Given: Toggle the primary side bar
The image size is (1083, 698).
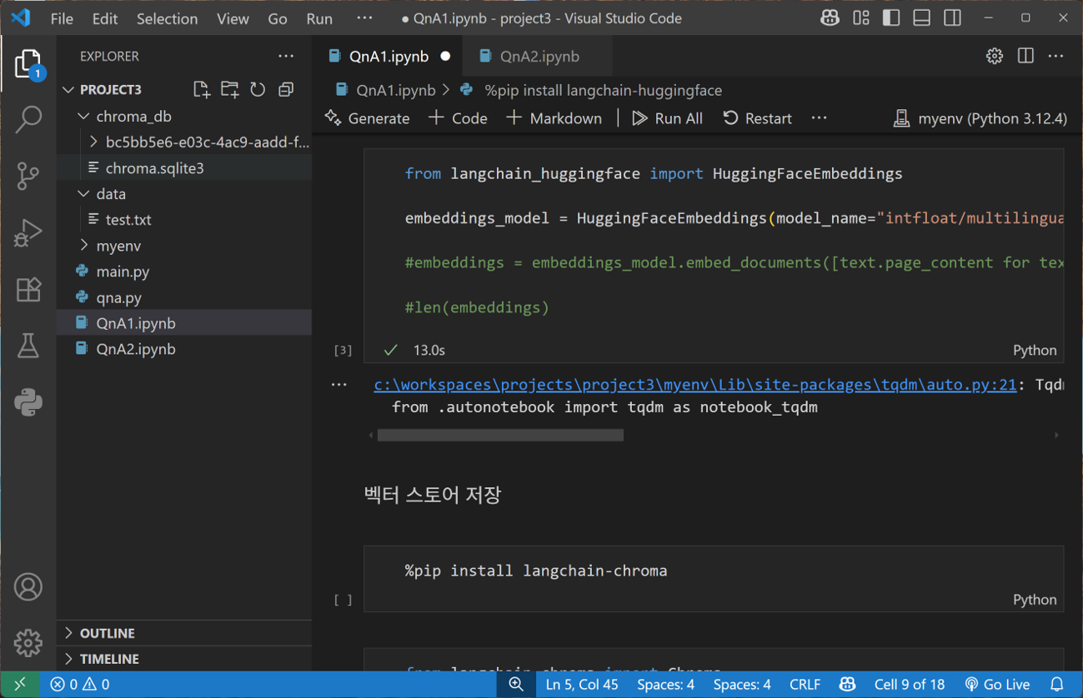Looking at the screenshot, I should (891, 17).
